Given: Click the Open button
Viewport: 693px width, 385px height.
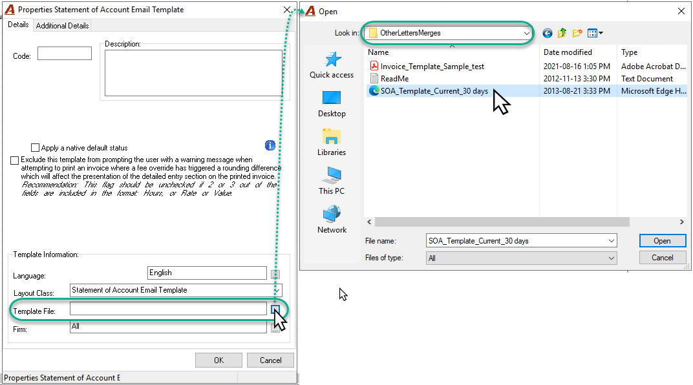Looking at the screenshot, I should (663, 240).
